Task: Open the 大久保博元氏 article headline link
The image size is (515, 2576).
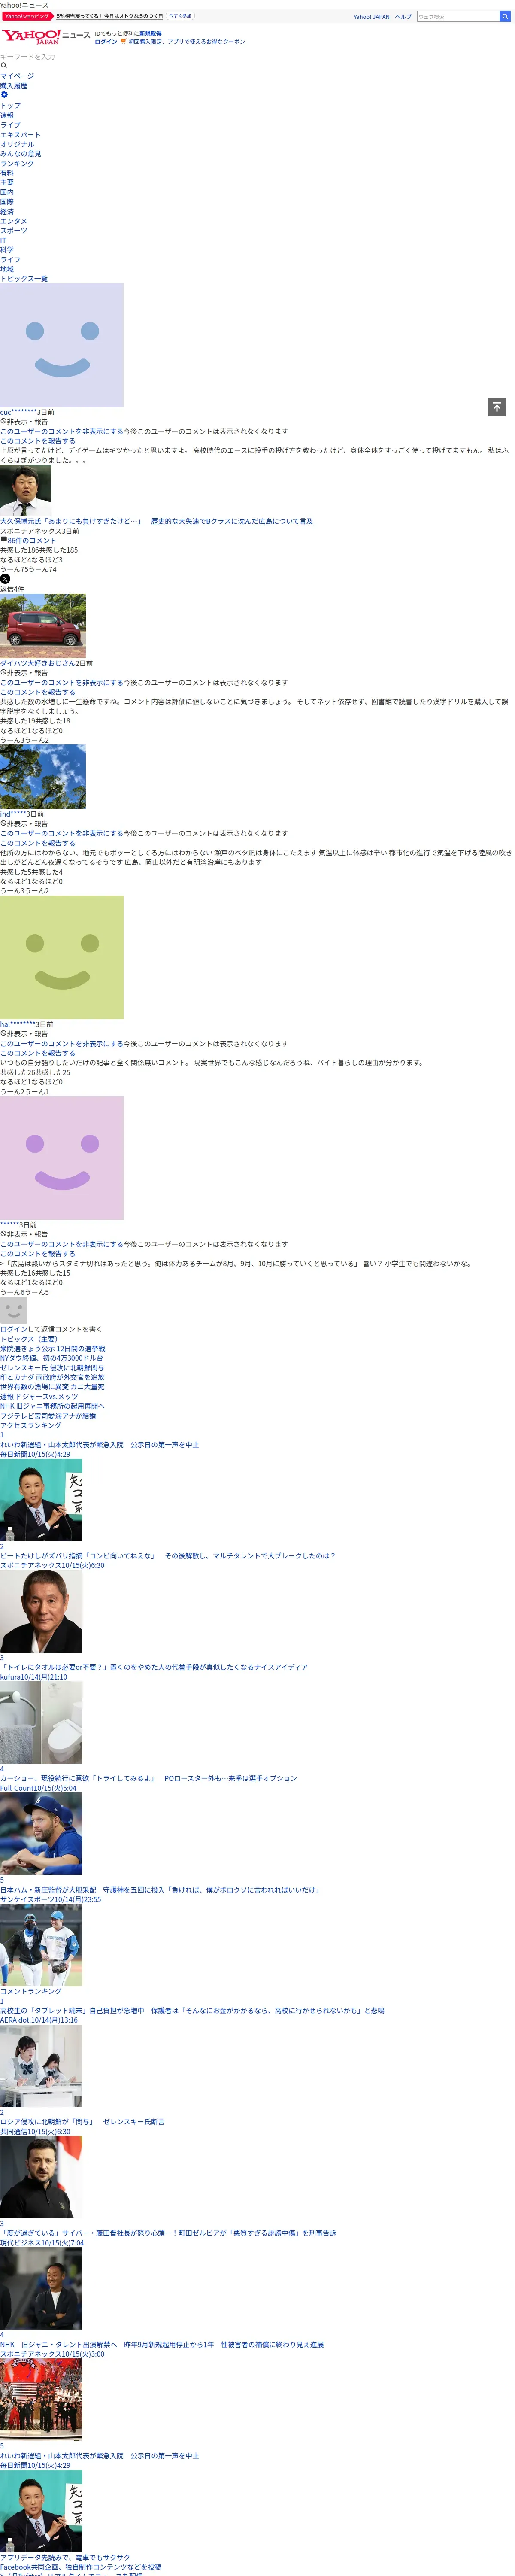Action: [x=156, y=521]
